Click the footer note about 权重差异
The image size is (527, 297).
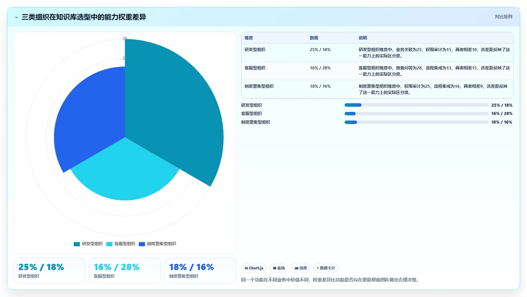331,280
